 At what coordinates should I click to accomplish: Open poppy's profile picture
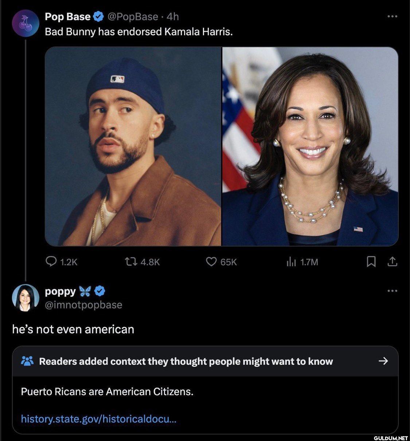coord(26,297)
